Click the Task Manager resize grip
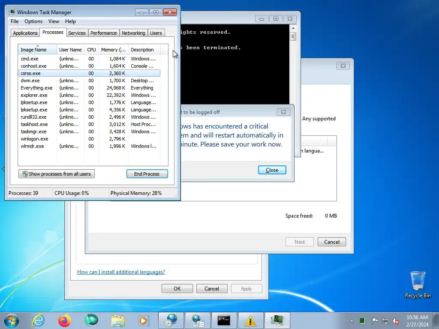This screenshot has width=439, height=329. click(175, 195)
